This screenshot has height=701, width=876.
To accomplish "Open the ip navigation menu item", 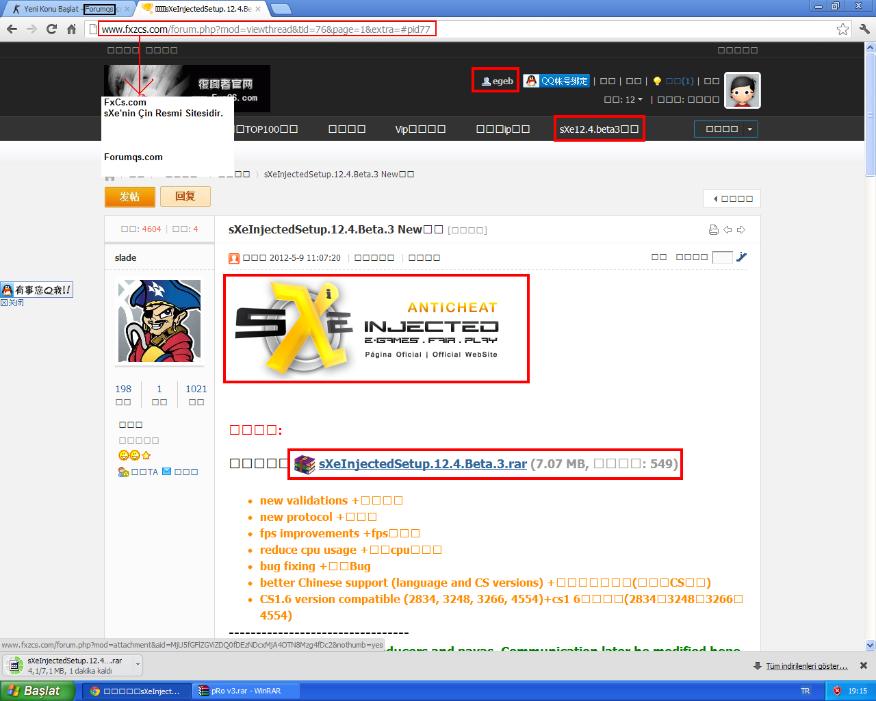I will 503,129.
